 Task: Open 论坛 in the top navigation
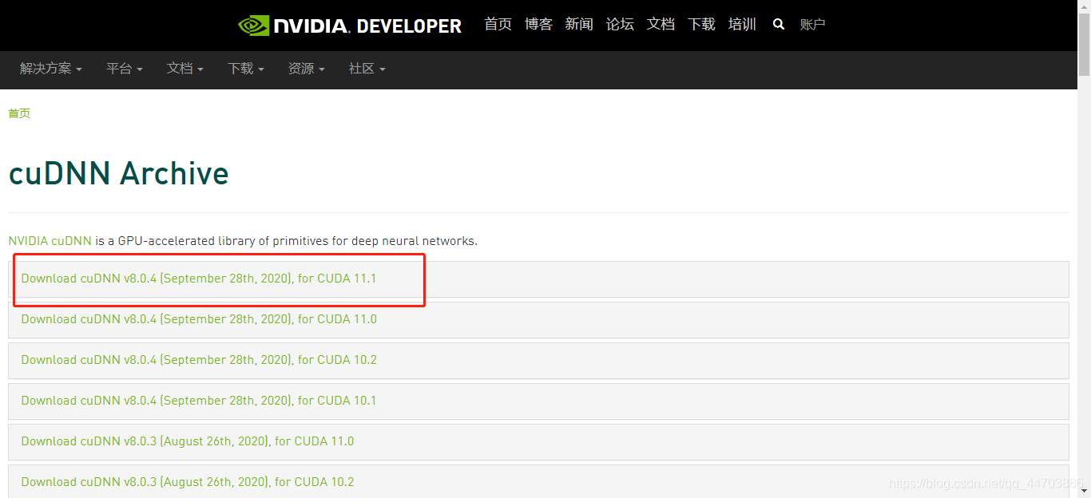click(620, 25)
